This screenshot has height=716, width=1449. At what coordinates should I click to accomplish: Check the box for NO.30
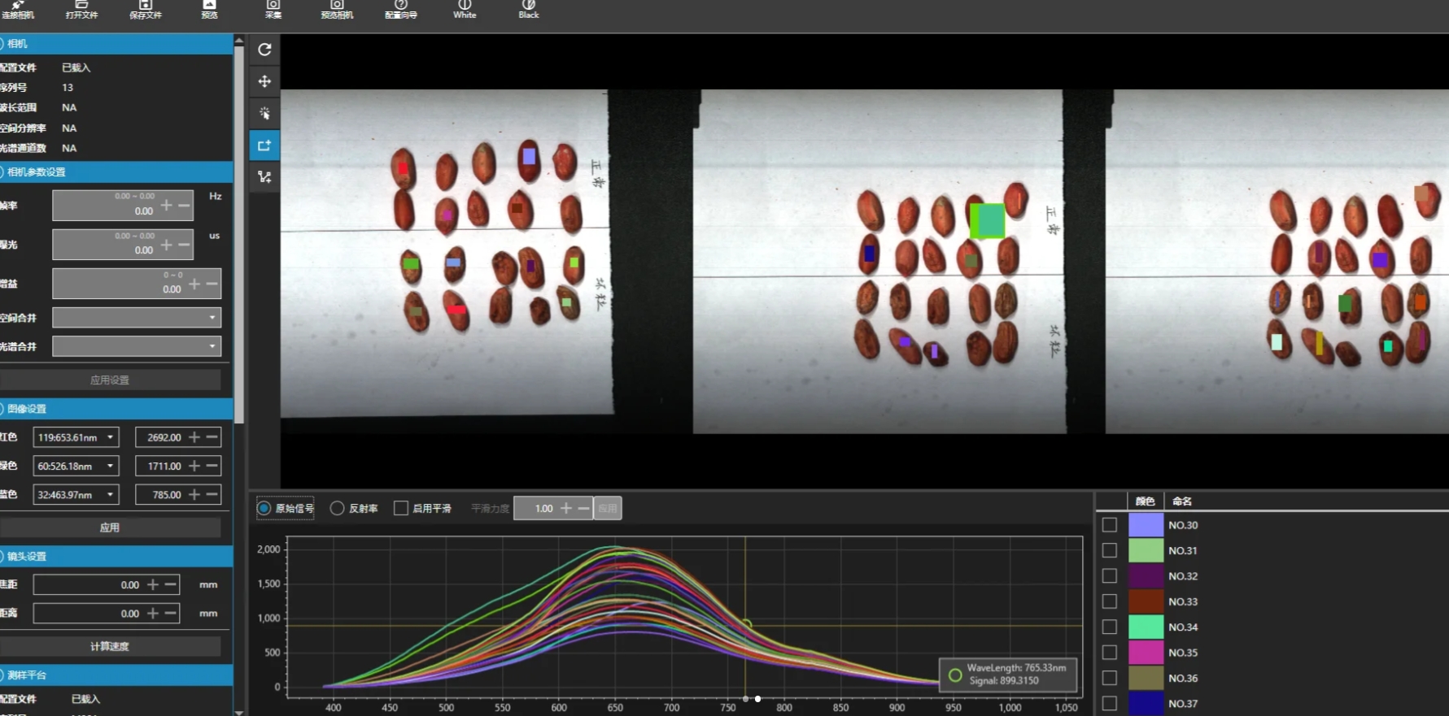(1109, 525)
